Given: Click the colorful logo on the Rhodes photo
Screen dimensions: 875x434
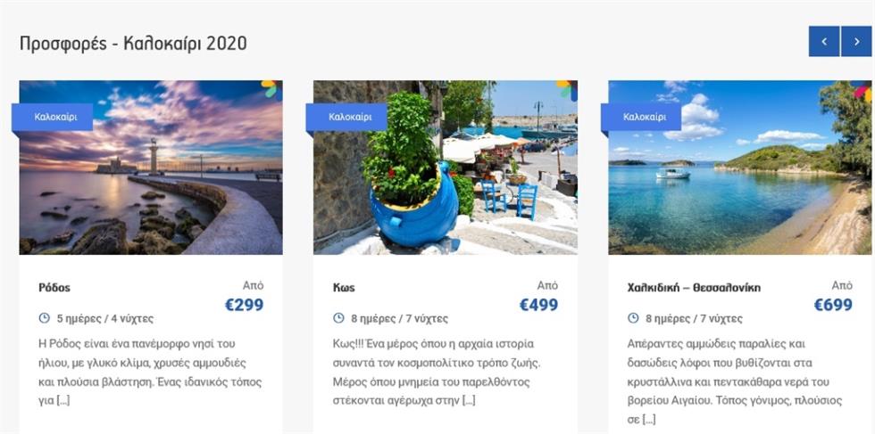Looking at the screenshot, I should [271, 88].
